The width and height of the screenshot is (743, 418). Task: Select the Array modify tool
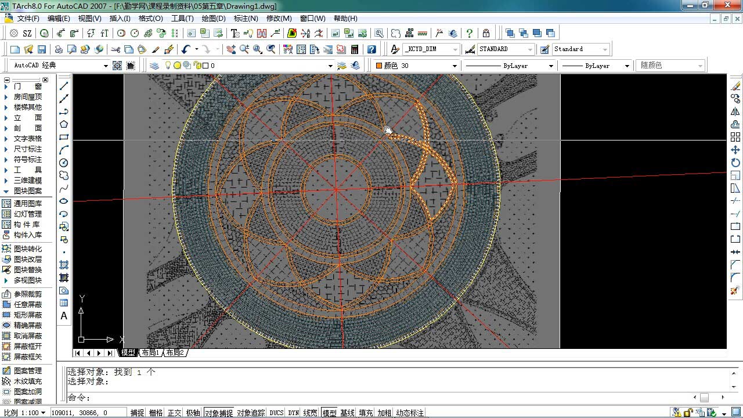(735, 137)
